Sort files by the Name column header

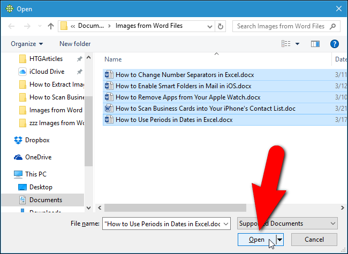[113, 59]
